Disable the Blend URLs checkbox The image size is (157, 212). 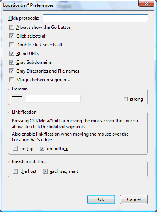(11, 54)
